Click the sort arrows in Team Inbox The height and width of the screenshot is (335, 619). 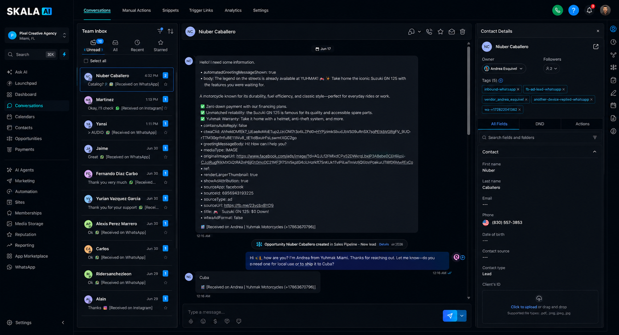(x=170, y=31)
